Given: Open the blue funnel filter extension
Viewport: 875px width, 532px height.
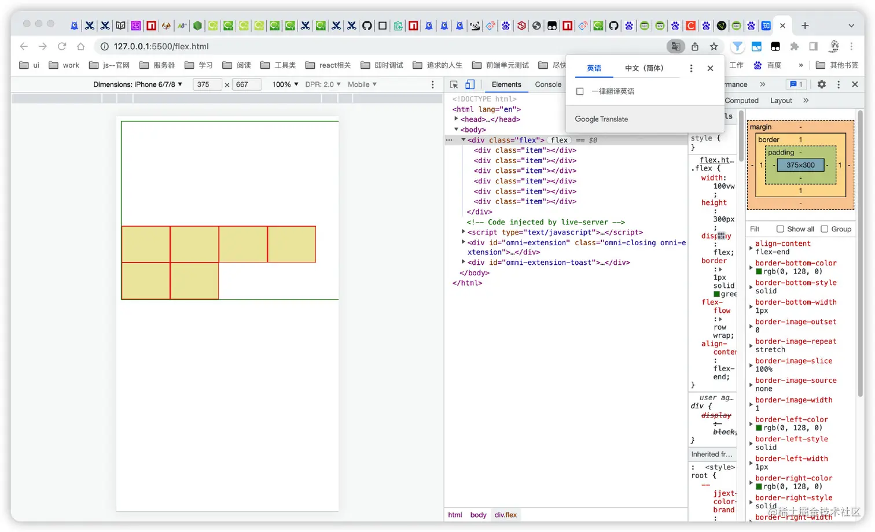Looking at the screenshot, I should point(737,46).
